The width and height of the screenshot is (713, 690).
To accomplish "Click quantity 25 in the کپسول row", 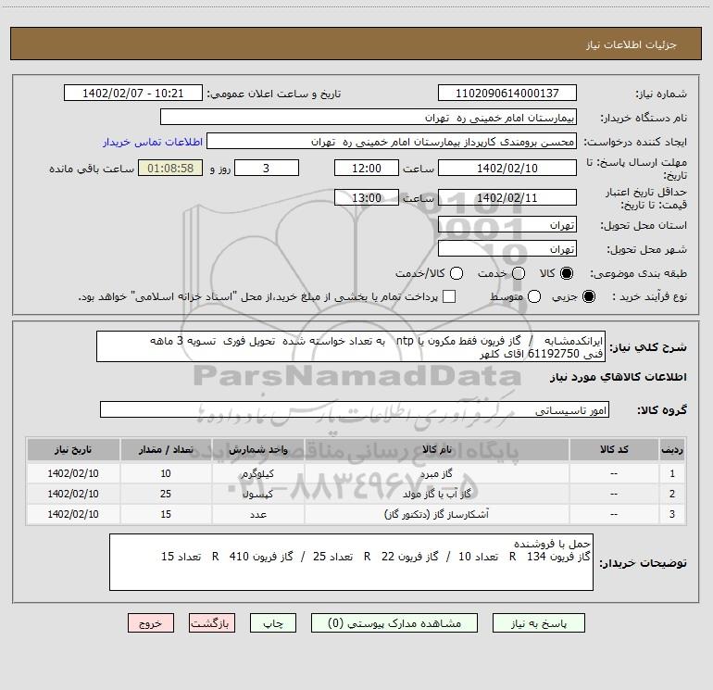I will point(166,494).
